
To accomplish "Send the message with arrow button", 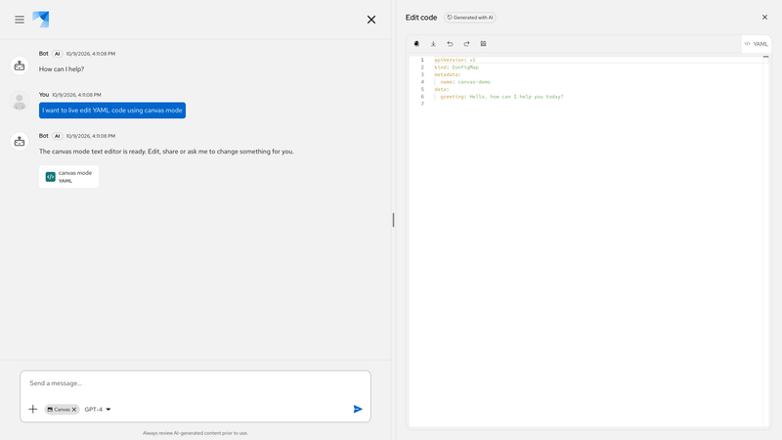I will pyautogui.click(x=358, y=409).
